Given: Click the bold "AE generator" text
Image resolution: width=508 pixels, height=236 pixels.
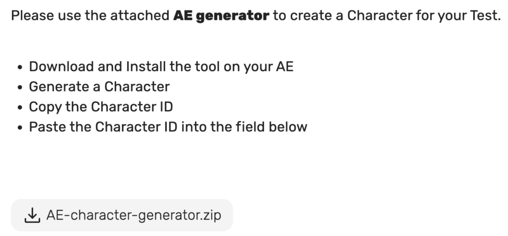Looking at the screenshot, I should click(221, 15).
